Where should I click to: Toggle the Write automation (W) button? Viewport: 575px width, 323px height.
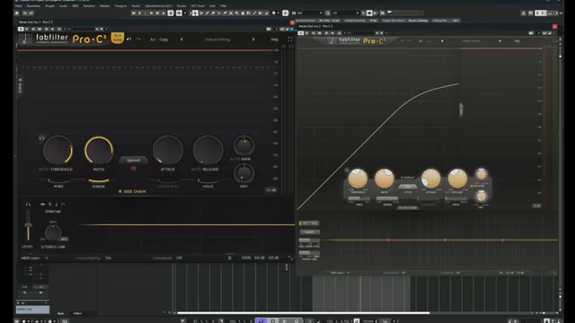click(x=157, y=13)
